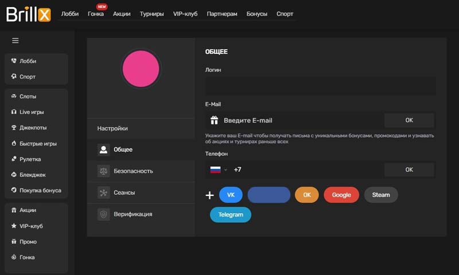Confirm E-mail with its OK button

pos(409,120)
